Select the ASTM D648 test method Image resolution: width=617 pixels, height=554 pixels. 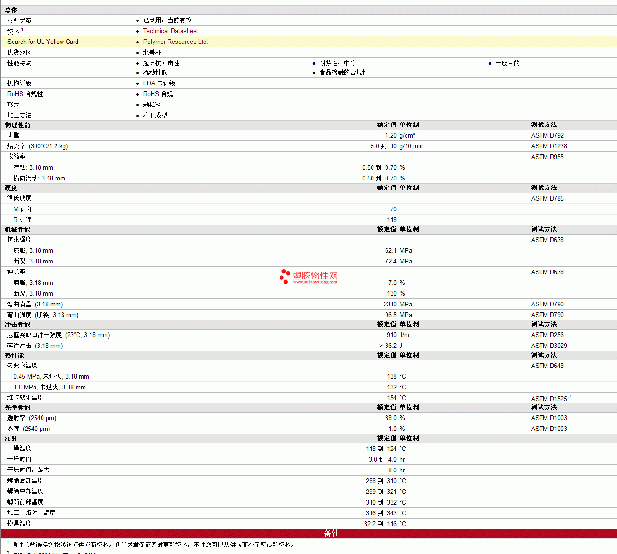click(x=547, y=366)
